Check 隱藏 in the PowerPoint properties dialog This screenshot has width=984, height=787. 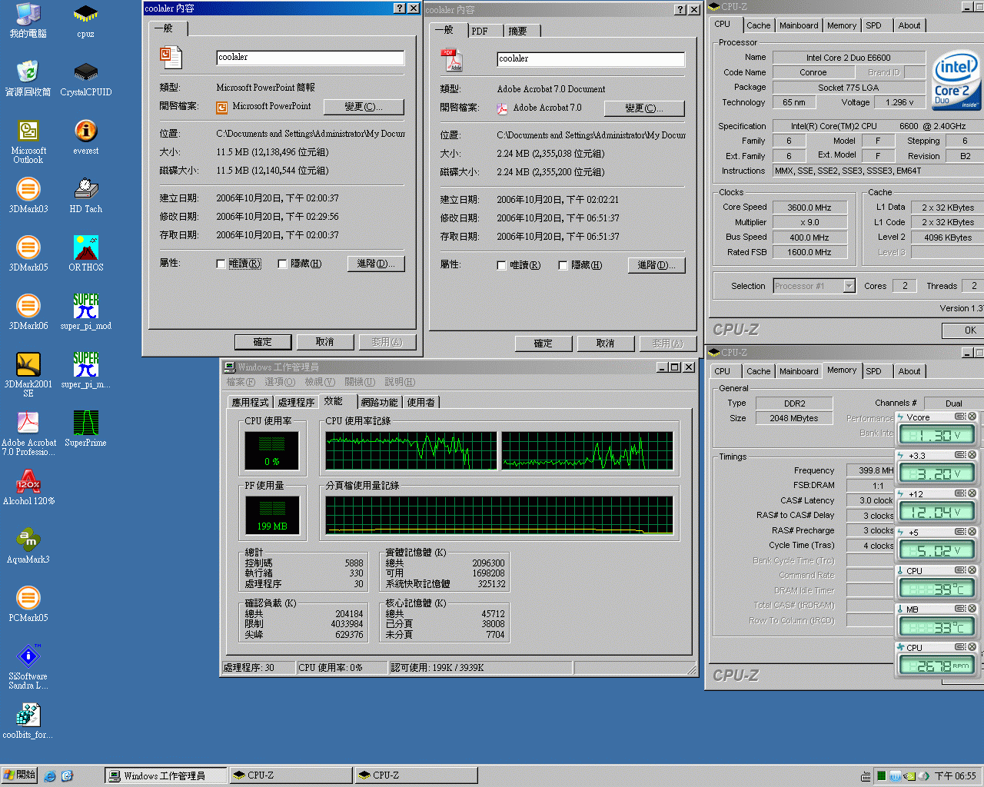[x=283, y=264]
